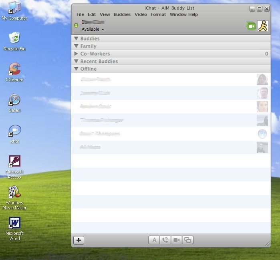Open the Help menu
This screenshot has height=260, width=280.
coord(193,14)
